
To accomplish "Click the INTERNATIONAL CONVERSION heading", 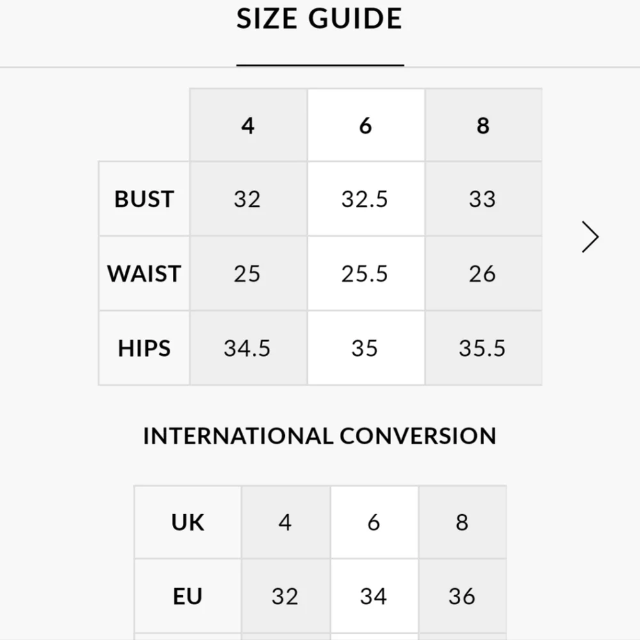I will tap(320, 435).
